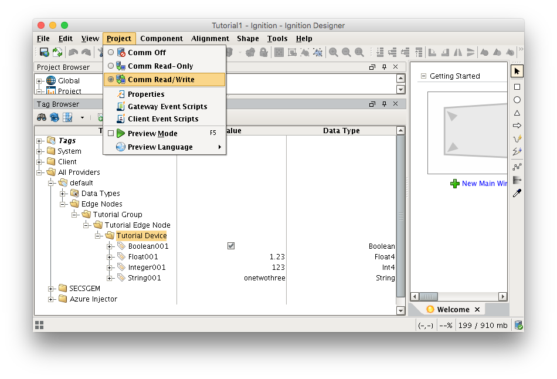Click the New Main Window link
The height and width of the screenshot is (379, 557).
tap(484, 184)
